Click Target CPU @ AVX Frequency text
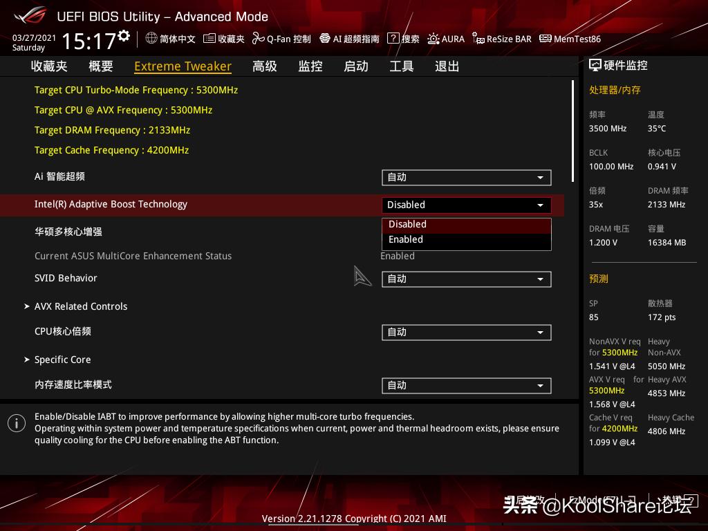The height and width of the screenshot is (531, 708). [123, 110]
